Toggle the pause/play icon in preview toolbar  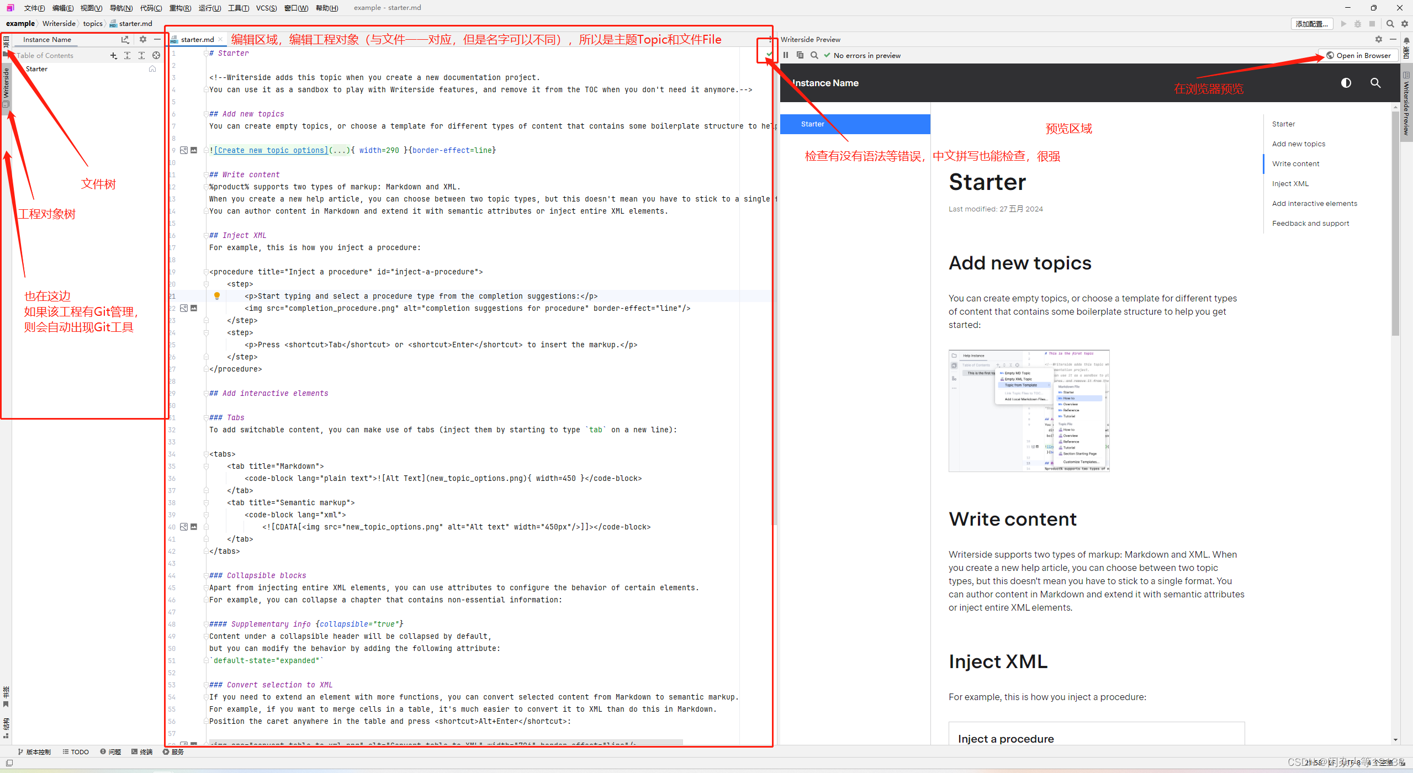(785, 54)
